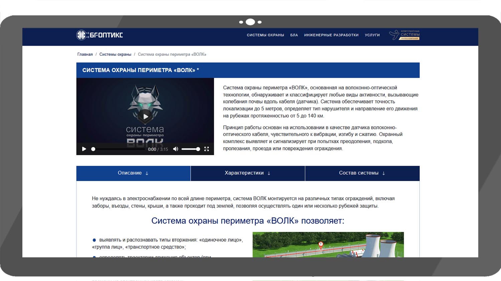
Task: Select the right carousel dot at top
Action: pos(260,22)
